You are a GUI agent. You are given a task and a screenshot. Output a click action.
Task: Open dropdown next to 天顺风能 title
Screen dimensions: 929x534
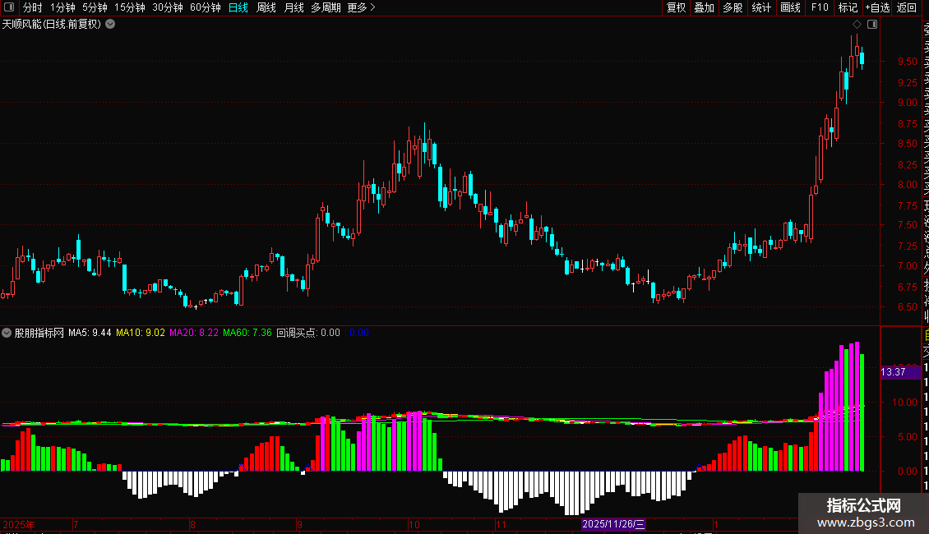[110, 25]
